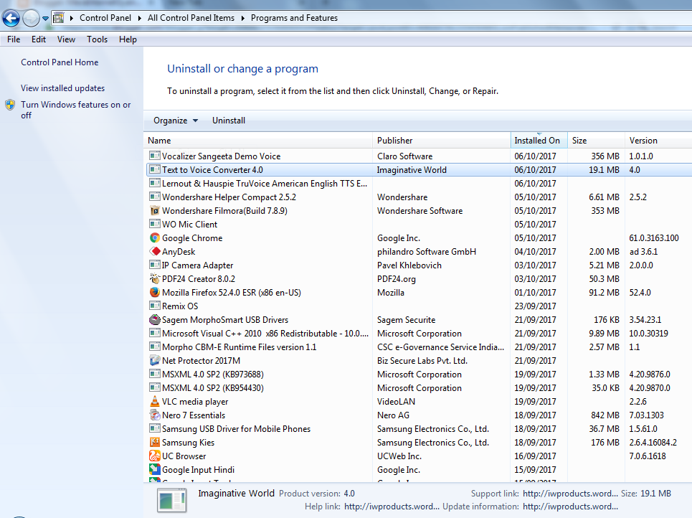This screenshot has width=692, height=518.
Task: Sort by the Version column header
Action: click(658, 141)
